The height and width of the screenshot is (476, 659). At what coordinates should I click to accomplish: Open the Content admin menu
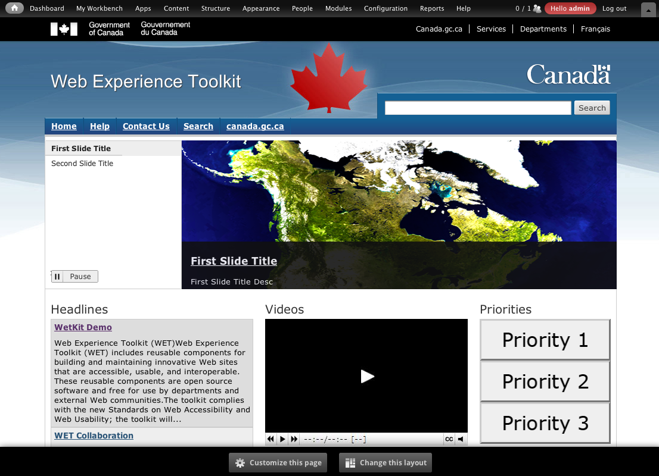(x=176, y=8)
